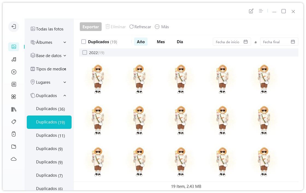Expand the Álbumes chevron
This screenshot has width=306, height=193.
65,42
